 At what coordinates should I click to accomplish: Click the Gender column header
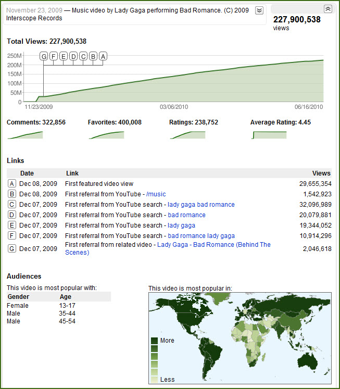click(18, 297)
